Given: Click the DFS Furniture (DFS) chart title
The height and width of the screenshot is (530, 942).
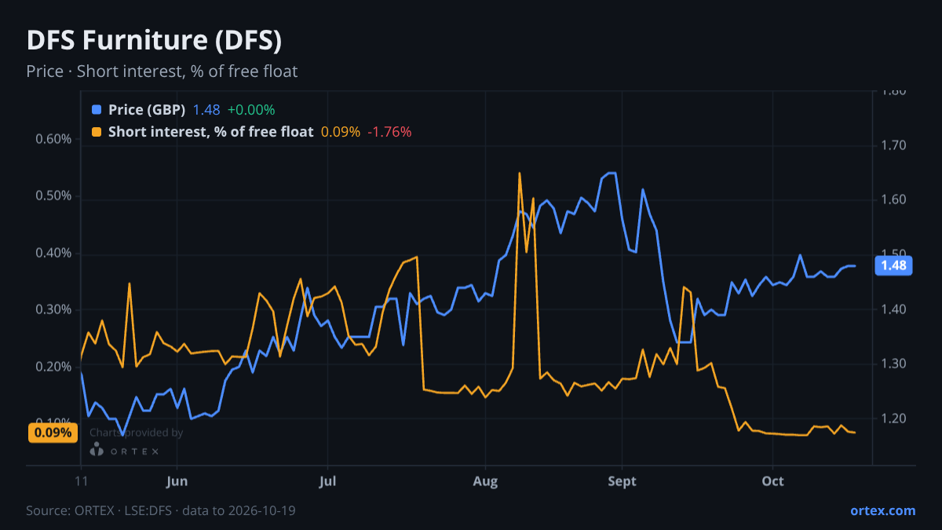Looking at the screenshot, I should coord(154,41).
